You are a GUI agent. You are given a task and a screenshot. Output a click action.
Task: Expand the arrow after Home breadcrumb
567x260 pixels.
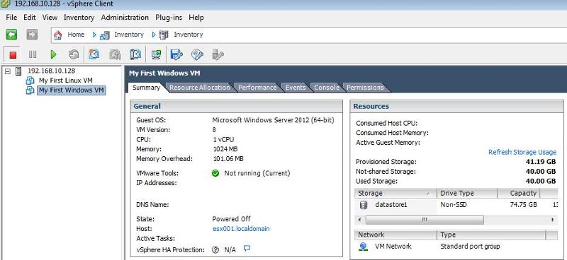[95, 35]
